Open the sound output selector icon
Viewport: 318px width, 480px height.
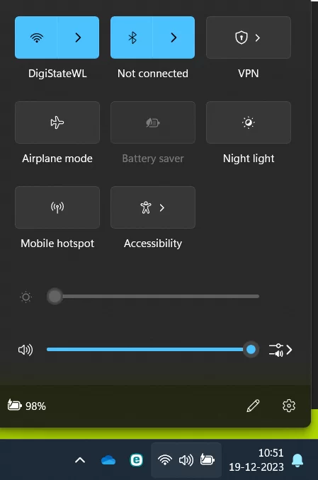tap(280, 350)
